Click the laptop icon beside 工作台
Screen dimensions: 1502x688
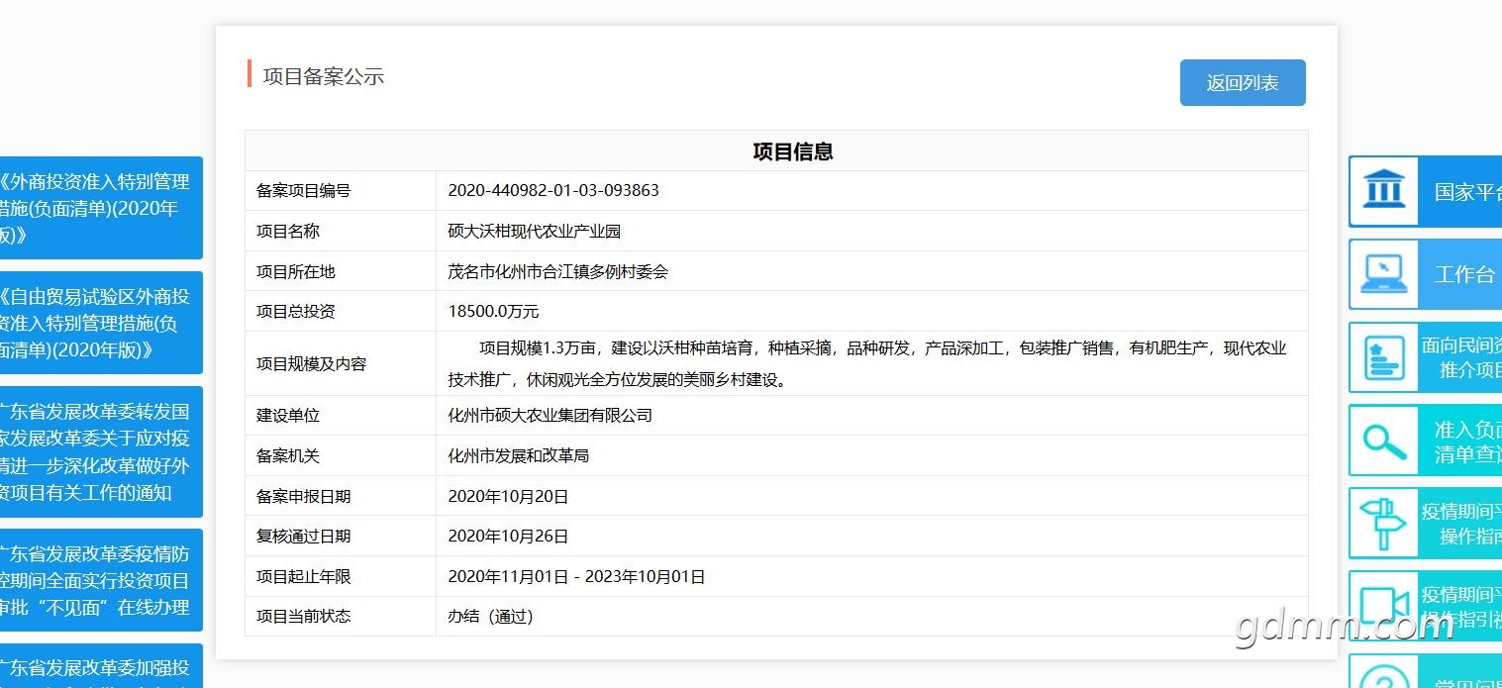(1384, 273)
